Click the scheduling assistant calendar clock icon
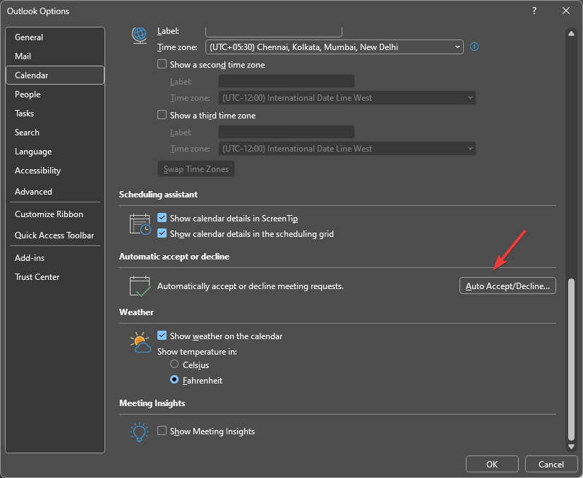This screenshot has height=478, width=583. 140,224
